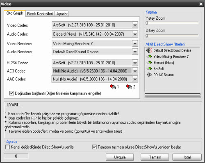205x163 pixels.
Task: Toggle the Doğrudan bağlantı checkbox
Action: (x=11, y=93)
